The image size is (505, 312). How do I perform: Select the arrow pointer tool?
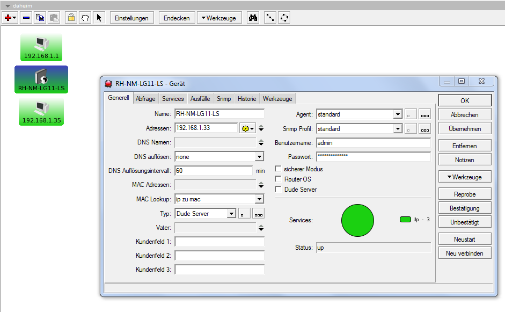coord(99,18)
